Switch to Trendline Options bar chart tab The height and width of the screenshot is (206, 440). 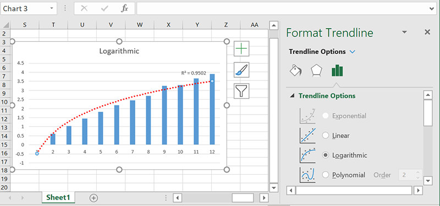[x=337, y=70]
